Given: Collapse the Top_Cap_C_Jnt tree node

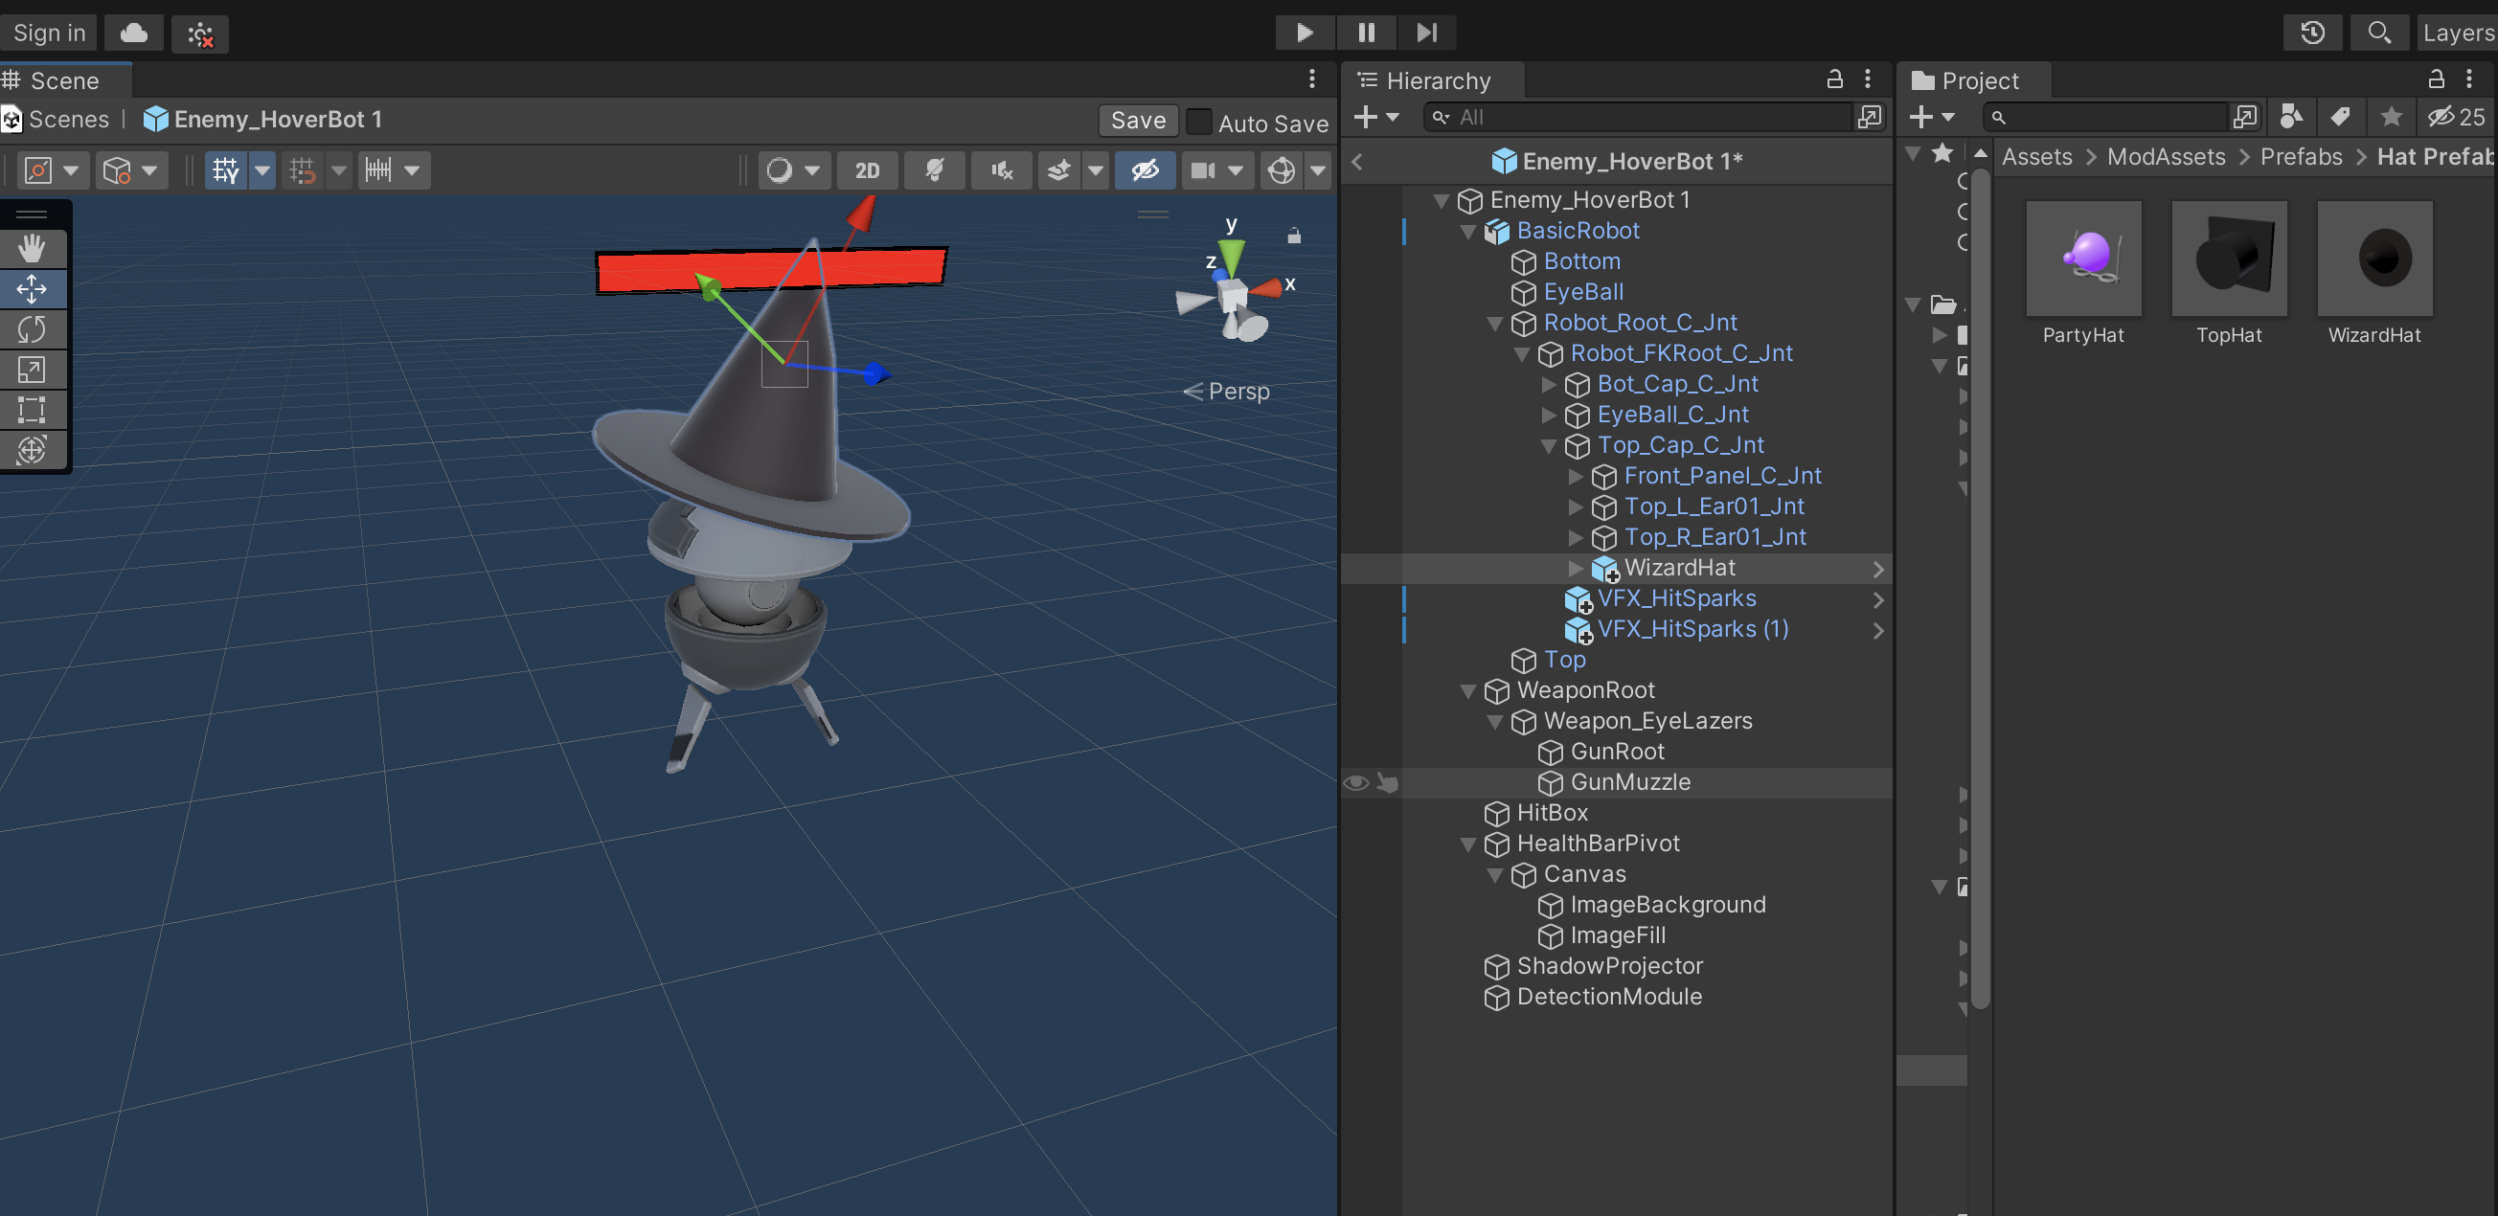Looking at the screenshot, I should coord(1549,446).
